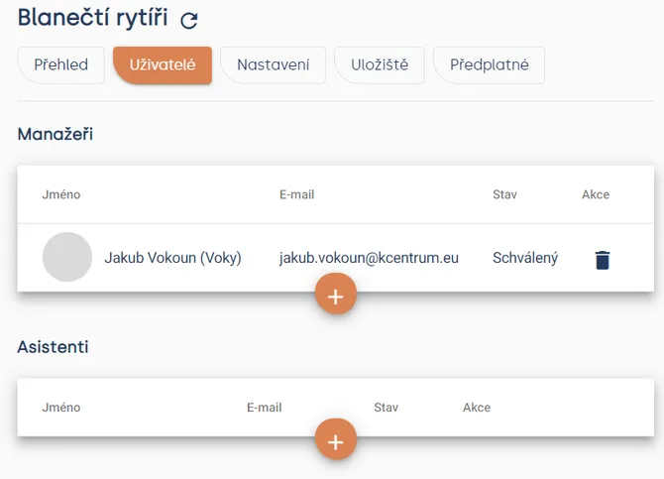Switch to the Přehled tab
The width and height of the screenshot is (664, 479).
tap(61, 64)
